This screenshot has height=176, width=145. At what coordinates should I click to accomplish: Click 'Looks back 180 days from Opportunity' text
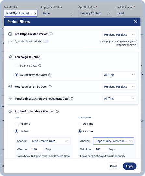[102, 156]
